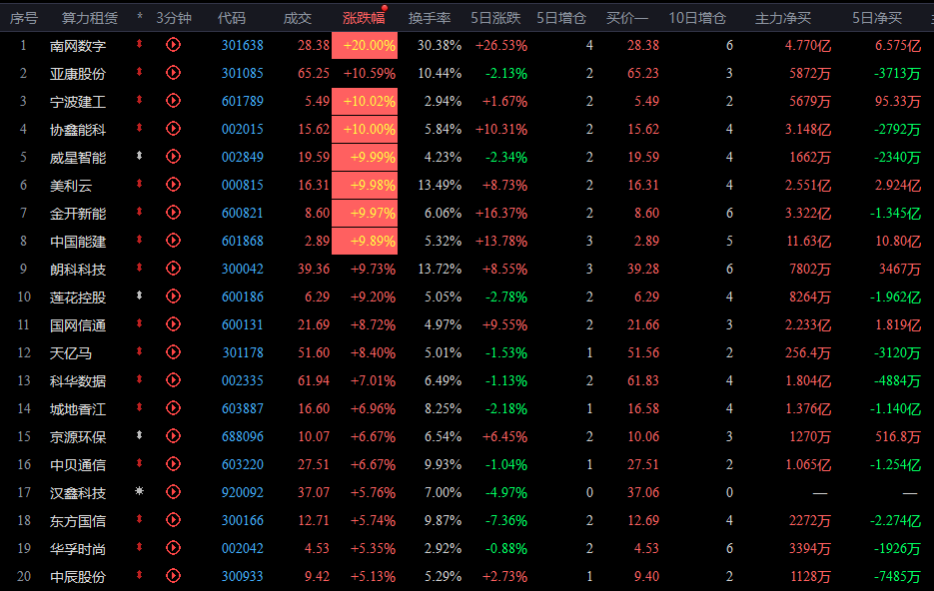Select the 协鑫能科 stock row

click(78, 129)
